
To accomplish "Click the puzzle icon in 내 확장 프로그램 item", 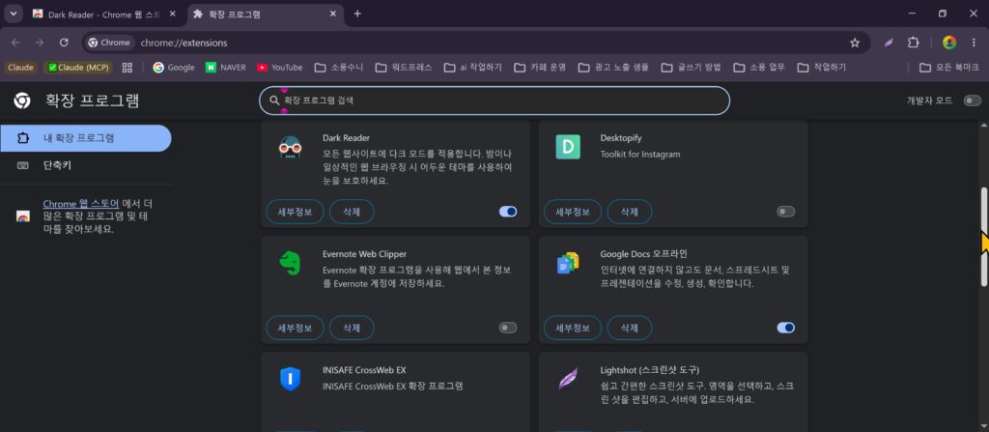I will [23, 137].
